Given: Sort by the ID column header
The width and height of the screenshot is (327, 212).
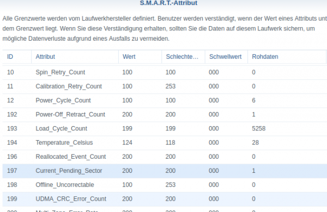Looking at the screenshot, I should (17, 57).
